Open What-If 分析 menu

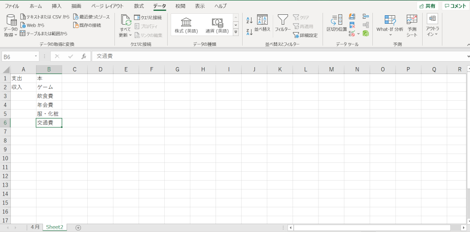[x=390, y=26]
